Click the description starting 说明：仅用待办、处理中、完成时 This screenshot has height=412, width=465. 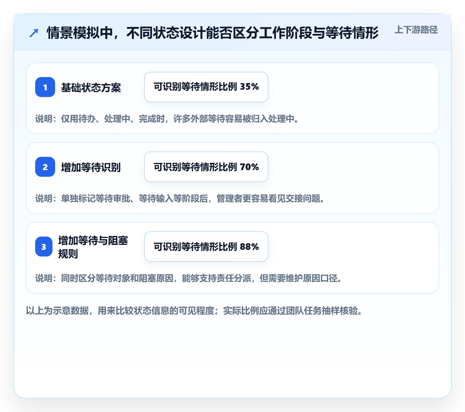point(167,119)
